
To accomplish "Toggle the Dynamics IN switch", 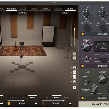I will 83,66.
